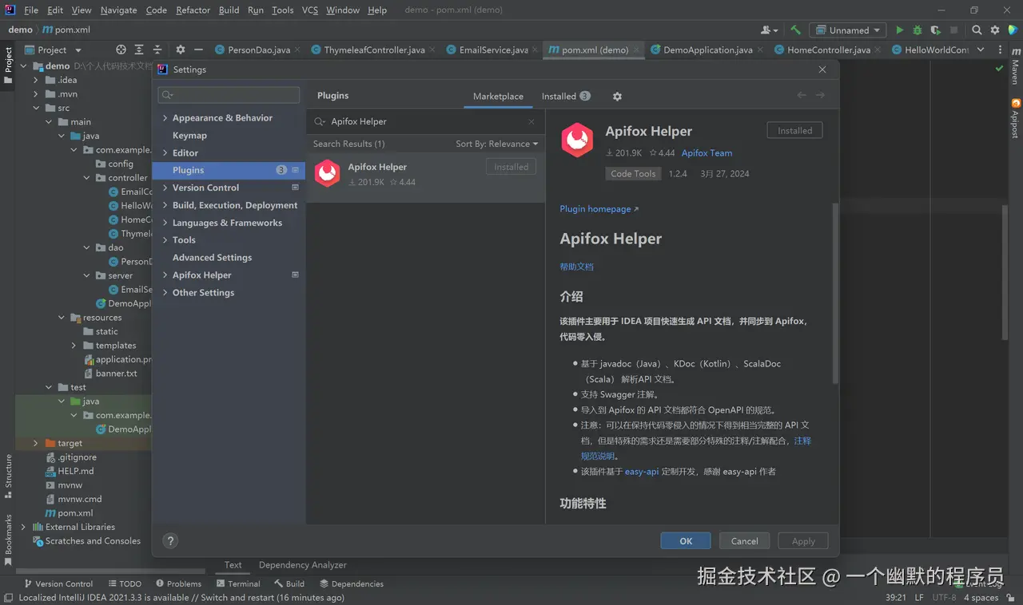Open the Navigate menu

[x=118, y=10]
